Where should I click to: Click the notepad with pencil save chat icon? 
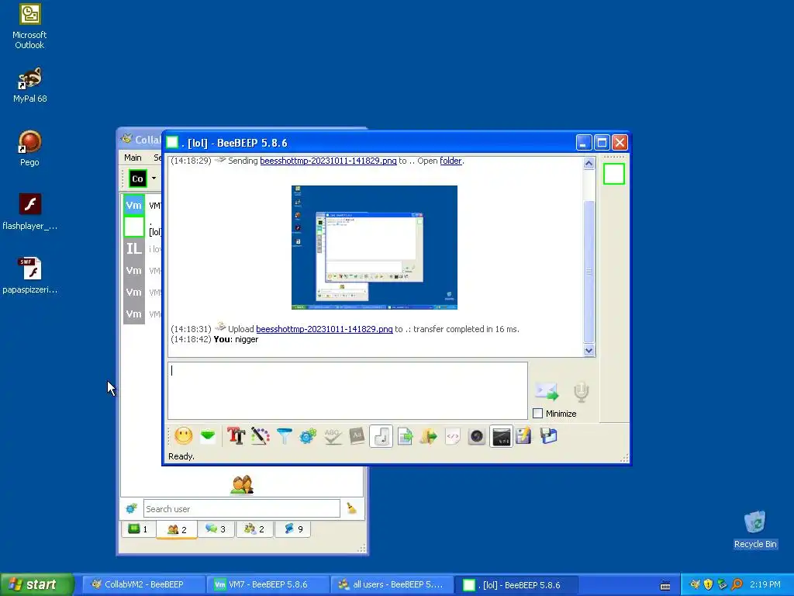point(524,436)
